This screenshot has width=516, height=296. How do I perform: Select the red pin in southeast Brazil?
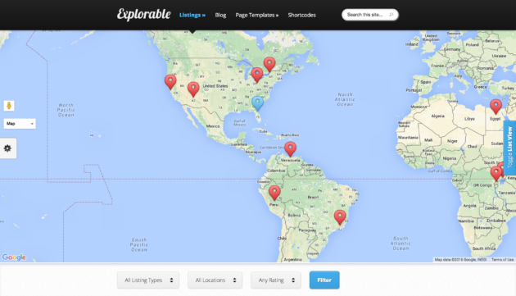tap(340, 217)
